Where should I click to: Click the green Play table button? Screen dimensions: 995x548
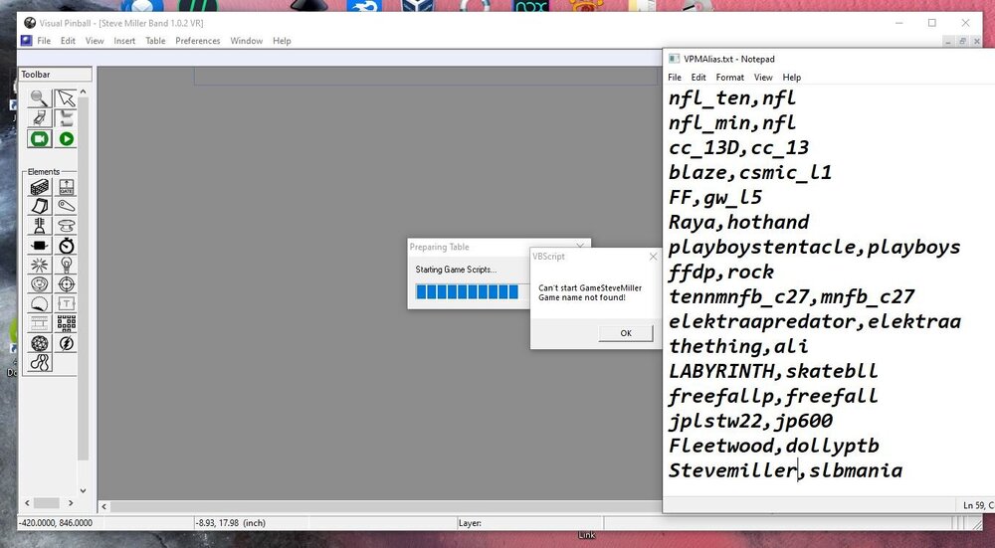click(x=66, y=139)
